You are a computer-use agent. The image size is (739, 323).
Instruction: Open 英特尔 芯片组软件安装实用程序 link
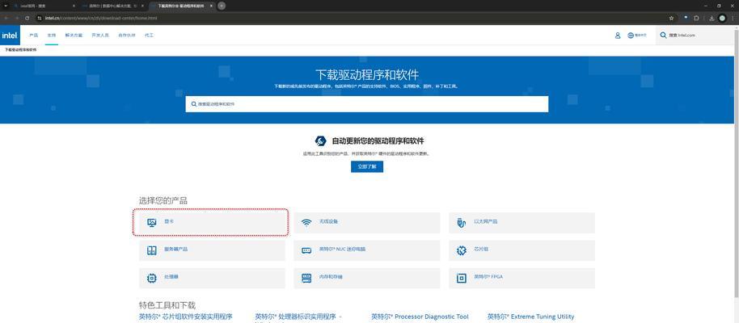click(186, 317)
